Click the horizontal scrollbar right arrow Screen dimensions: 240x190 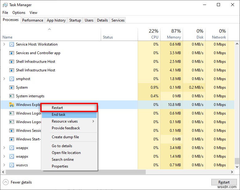(x=232, y=172)
